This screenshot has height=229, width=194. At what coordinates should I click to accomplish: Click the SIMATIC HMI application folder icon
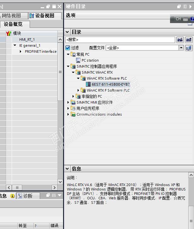click(73, 102)
